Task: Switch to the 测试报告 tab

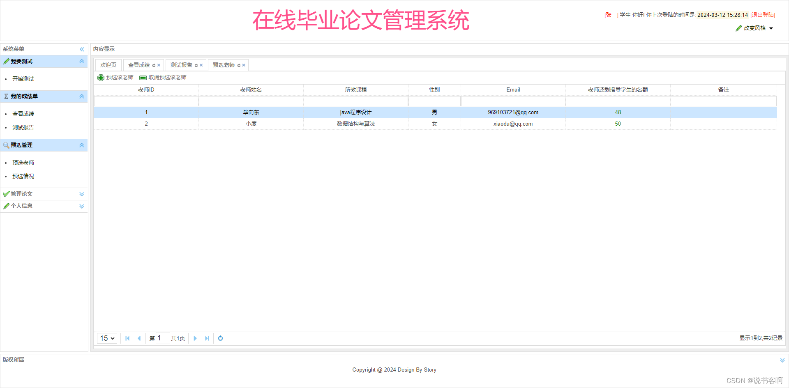Action: point(181,65)
